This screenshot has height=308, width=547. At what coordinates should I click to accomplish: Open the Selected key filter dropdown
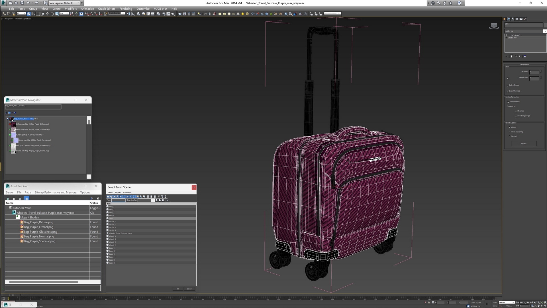(507, 302)
